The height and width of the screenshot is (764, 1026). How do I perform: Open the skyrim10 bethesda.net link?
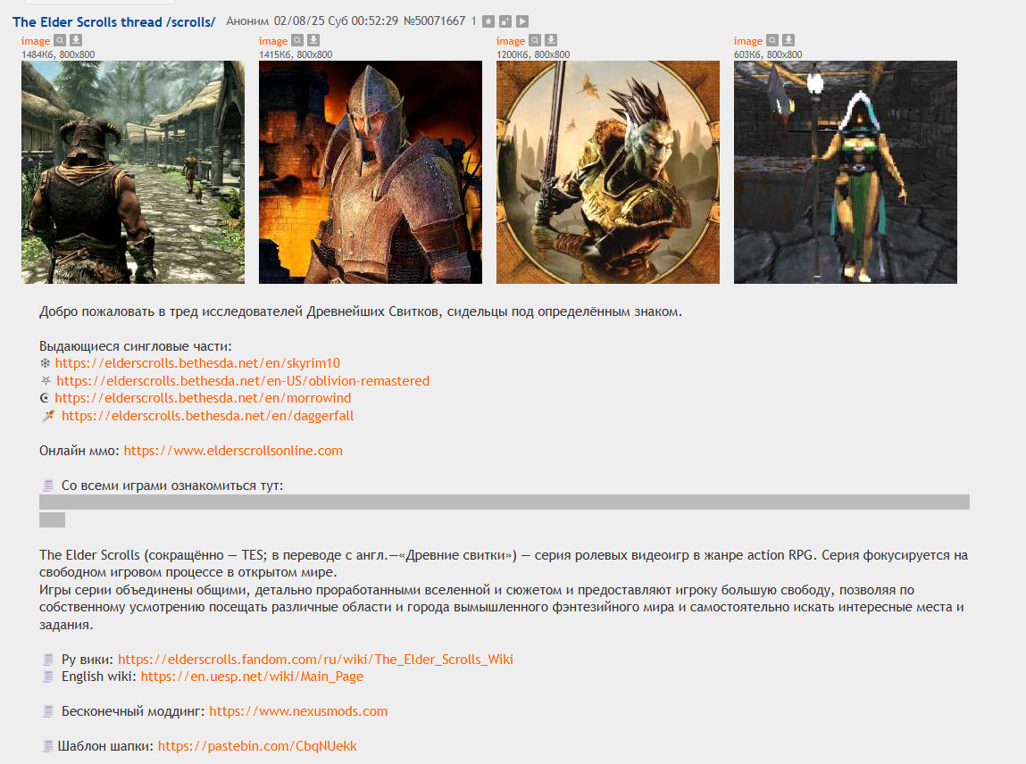click(197, 363)
